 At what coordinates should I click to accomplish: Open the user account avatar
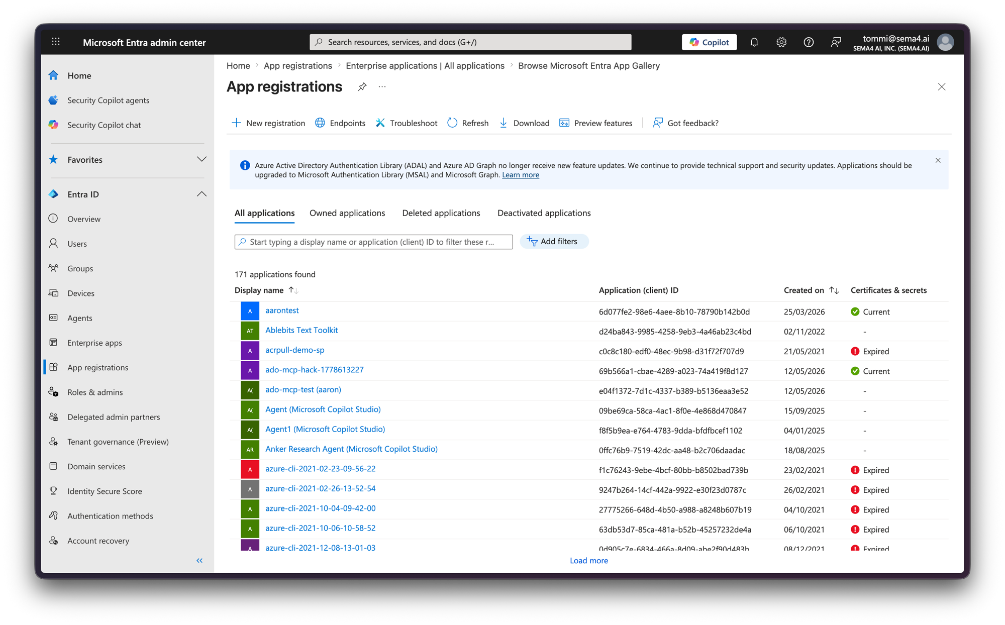945,42
